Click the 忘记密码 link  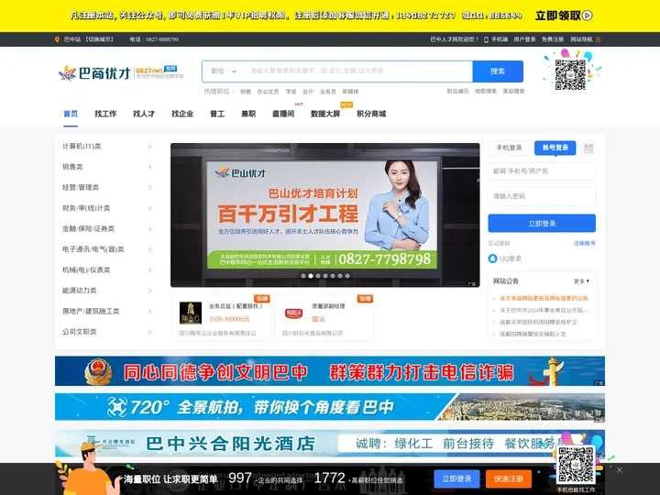tap(499, 243)
